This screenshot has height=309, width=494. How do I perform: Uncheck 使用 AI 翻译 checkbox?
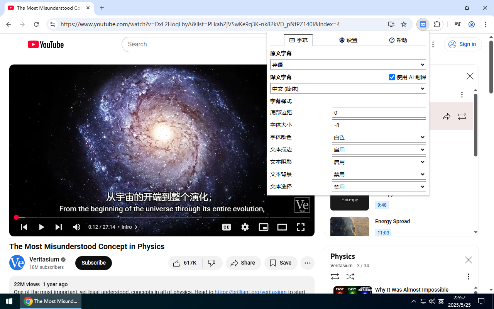[x=392, y=77]
